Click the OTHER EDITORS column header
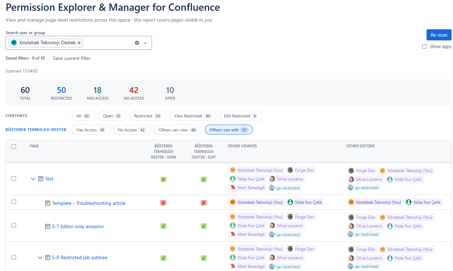Image resolution: width=453 pixels, height=271 pixels. pos(361,146)
